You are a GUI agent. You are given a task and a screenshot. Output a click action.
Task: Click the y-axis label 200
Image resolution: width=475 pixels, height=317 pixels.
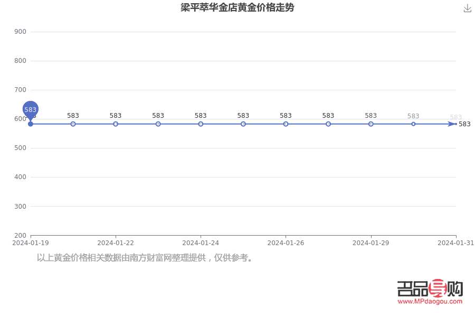(20, 236)
